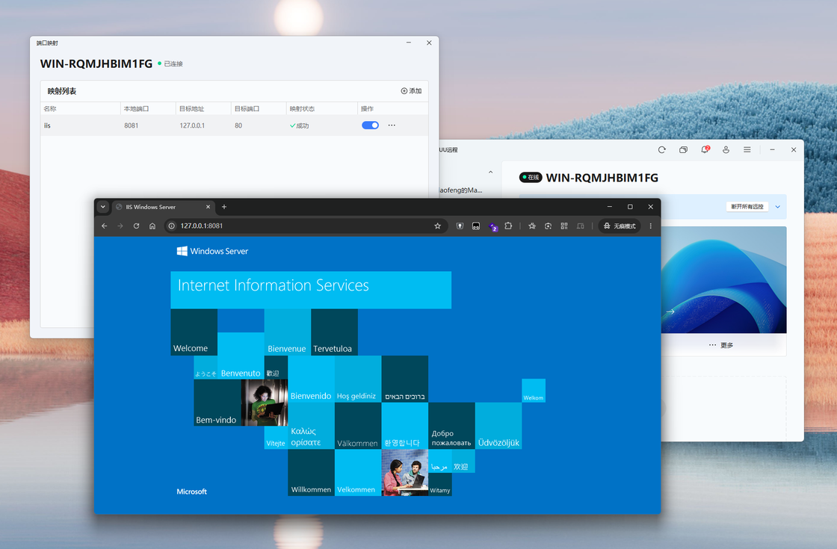Reload the 127.0.0.1:8081 page

(x=137, y=226)
